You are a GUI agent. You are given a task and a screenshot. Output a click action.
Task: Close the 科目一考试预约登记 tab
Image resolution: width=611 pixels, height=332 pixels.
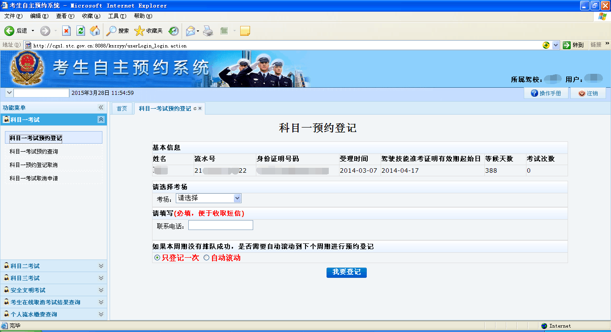[x=200, y=109]
